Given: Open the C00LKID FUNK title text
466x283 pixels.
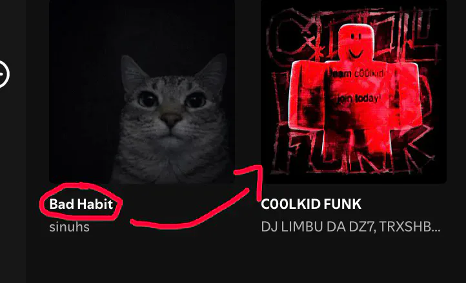Looking at the screenshot, I should 311,204.
